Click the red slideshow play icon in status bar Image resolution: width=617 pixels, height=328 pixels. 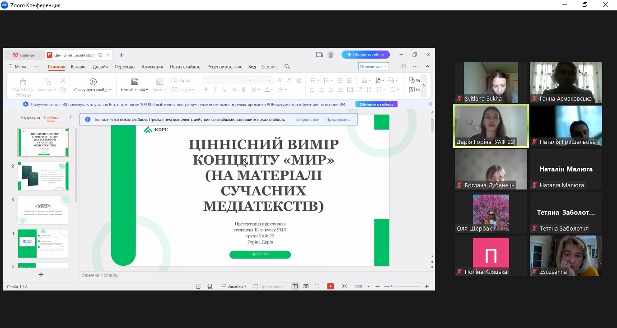click(x=331, y=286)
